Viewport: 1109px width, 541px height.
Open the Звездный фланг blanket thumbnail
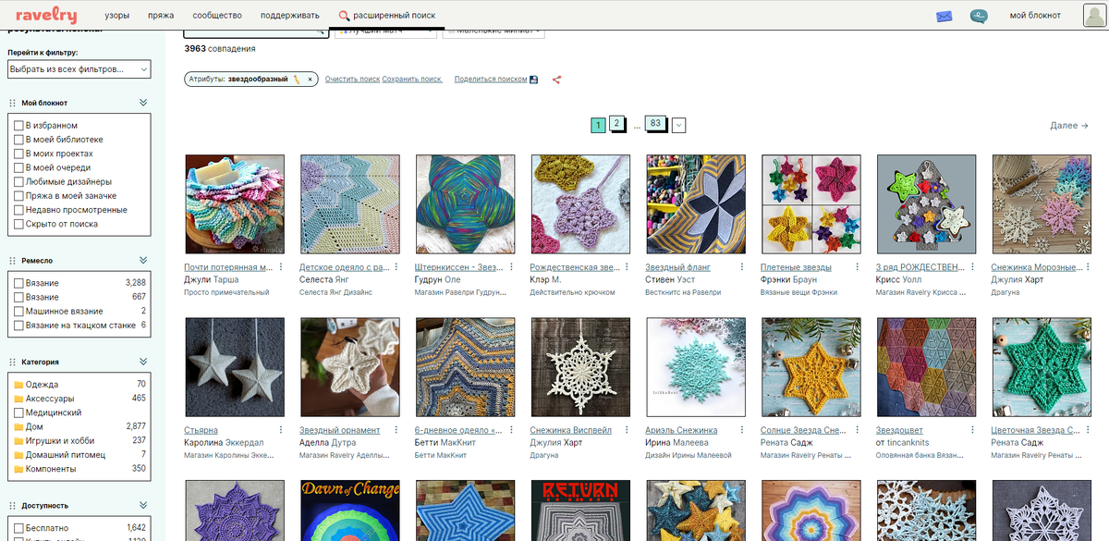point(697,205)
